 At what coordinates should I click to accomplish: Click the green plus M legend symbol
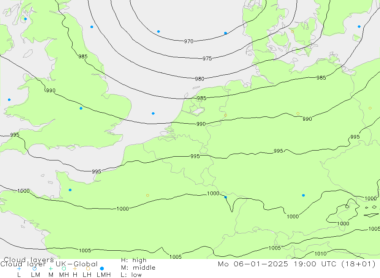coord(51,269)
